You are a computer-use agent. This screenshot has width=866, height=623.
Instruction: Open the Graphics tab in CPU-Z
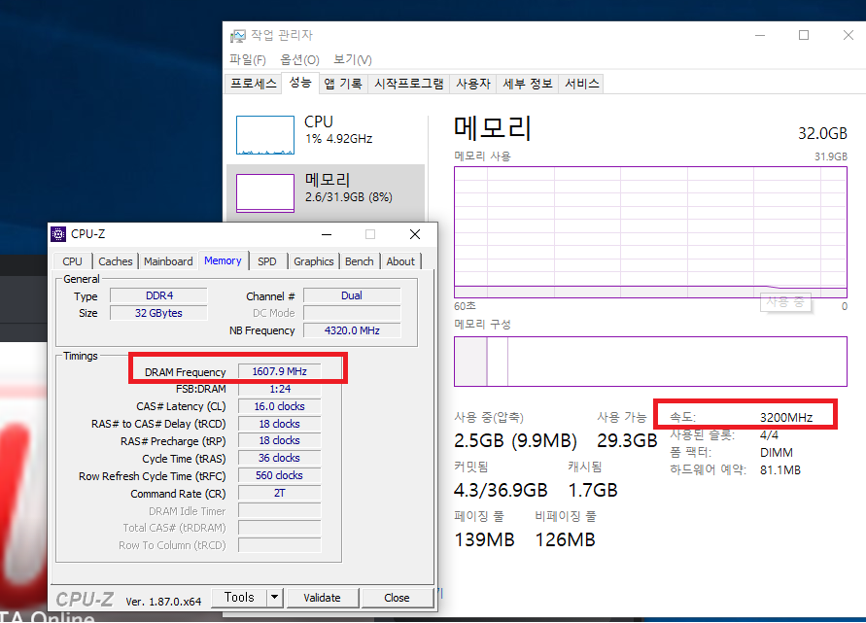(314, 261)
